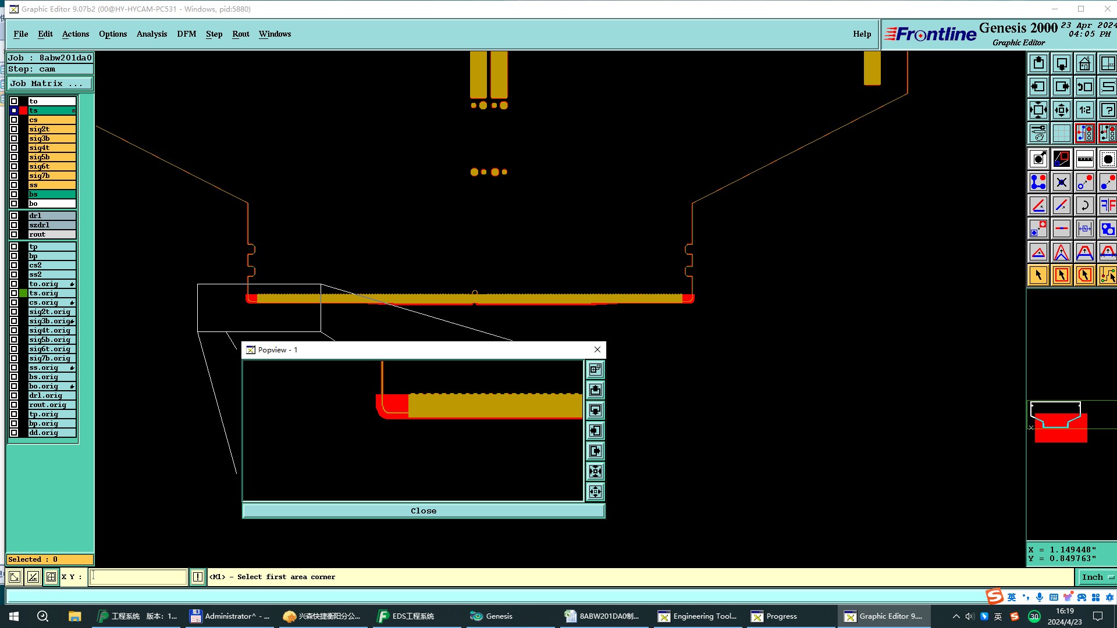Screen dimensions: 1117x628
Task: Select the 1:2 zoom scale icon
Action: tap(1084, 110)
